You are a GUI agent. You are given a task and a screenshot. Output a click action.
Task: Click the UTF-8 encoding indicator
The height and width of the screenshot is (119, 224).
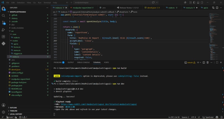coord(193,117)
